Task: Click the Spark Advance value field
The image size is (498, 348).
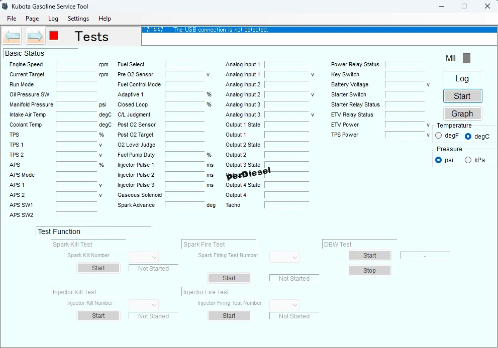Action: (x=184, y=205)
